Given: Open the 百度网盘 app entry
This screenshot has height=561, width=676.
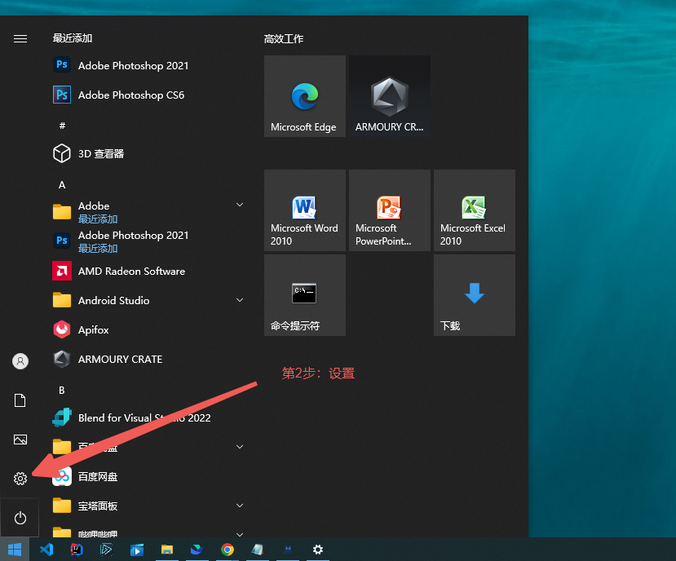Looking at the screenshot, I should pos(148,476).
